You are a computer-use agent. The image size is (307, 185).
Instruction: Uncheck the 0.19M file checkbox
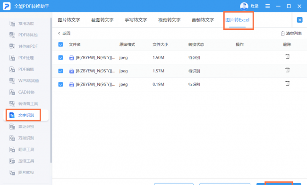coord(60,85)
